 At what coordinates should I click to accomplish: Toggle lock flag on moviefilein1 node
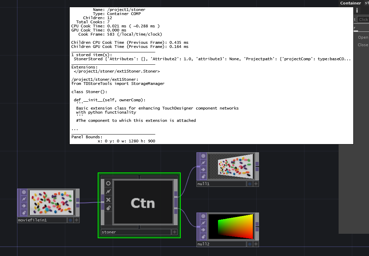[x=24, y=213]
